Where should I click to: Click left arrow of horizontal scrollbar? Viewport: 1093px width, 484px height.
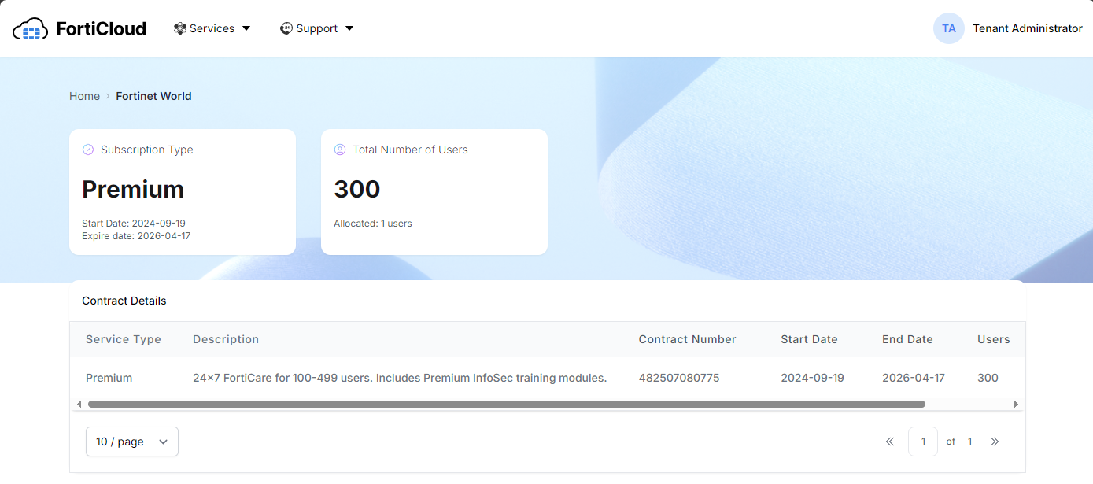click(79, 404)
